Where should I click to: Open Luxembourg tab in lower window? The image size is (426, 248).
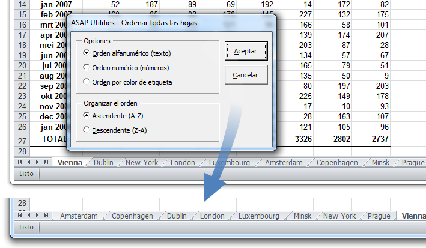coord(258,216)
